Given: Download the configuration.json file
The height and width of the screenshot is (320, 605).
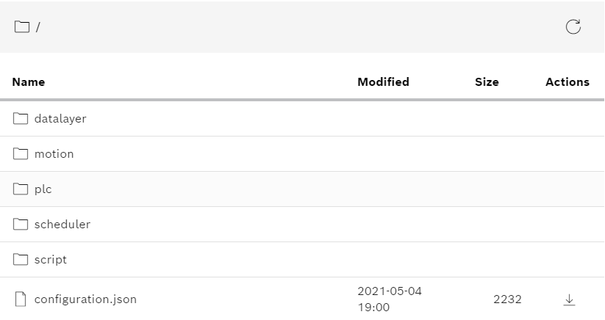Looking at the screenshot, I should coord(569,299).
